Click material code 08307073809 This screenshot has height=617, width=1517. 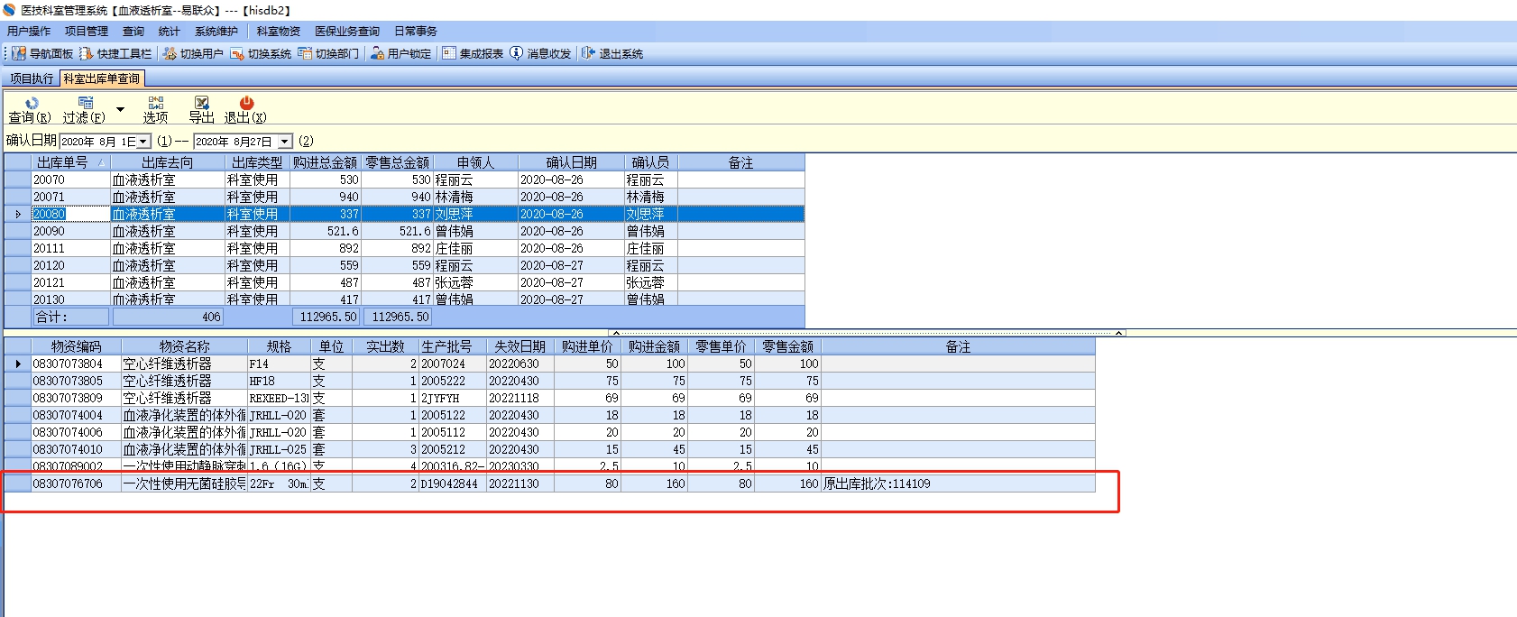pos(68,398)
